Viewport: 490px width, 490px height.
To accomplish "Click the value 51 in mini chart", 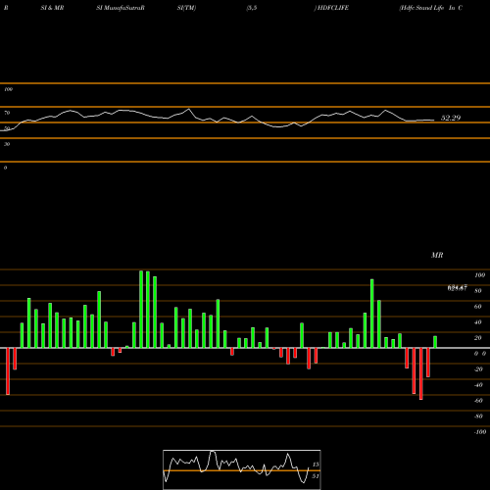I will coord(316,476).
